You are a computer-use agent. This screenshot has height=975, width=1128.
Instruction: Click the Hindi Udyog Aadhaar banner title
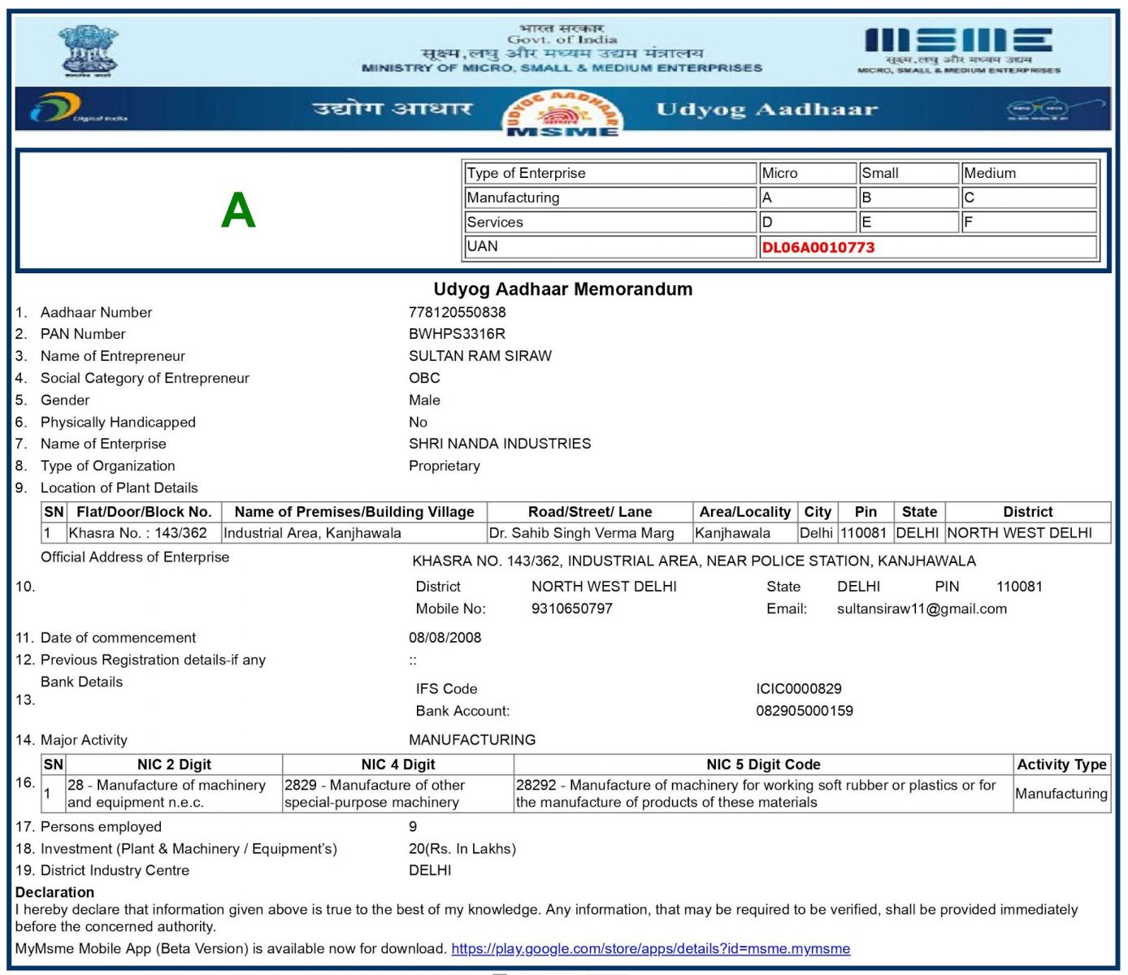pyautogui.click(x=392, y=109)
